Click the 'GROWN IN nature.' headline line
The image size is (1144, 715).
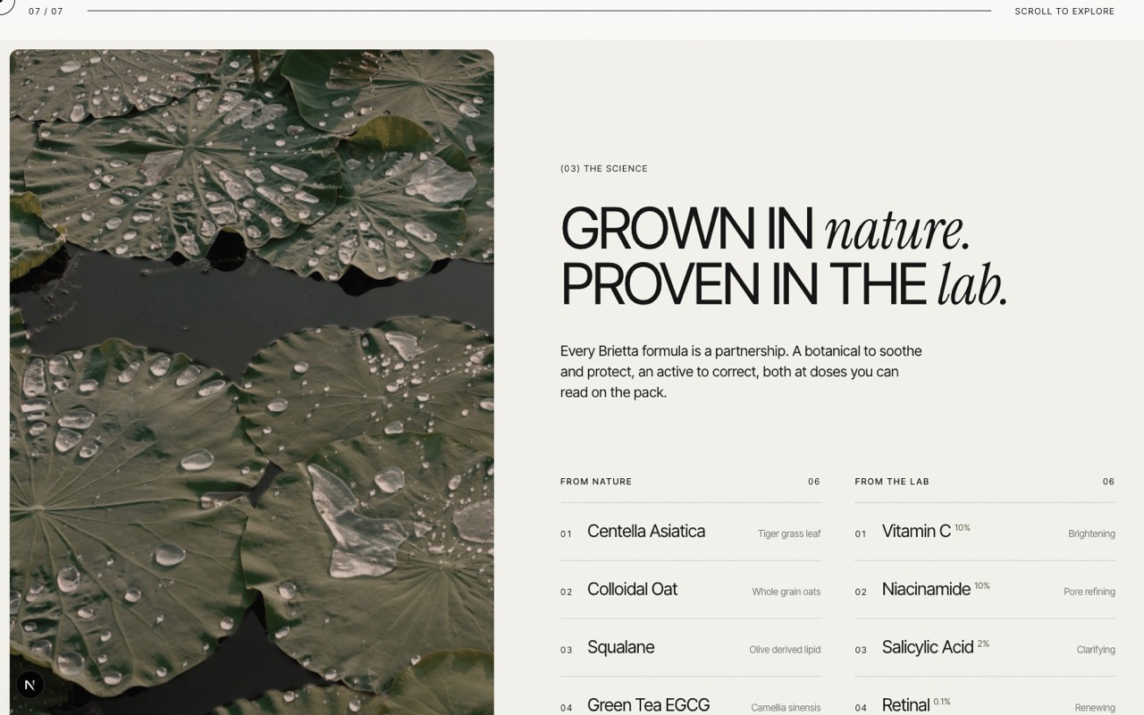click(765, 229)
